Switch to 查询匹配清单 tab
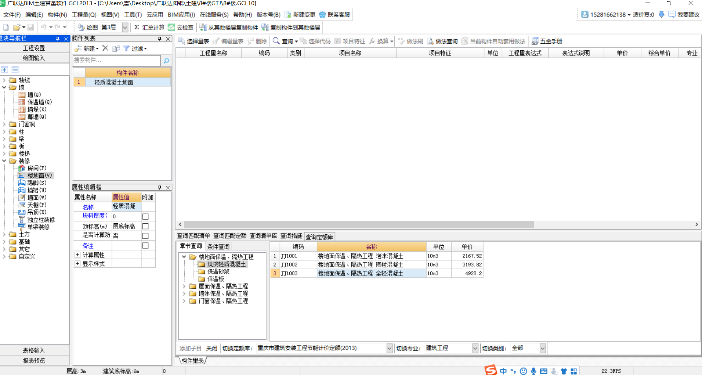The image size is (702, 375). coord(193,236)
